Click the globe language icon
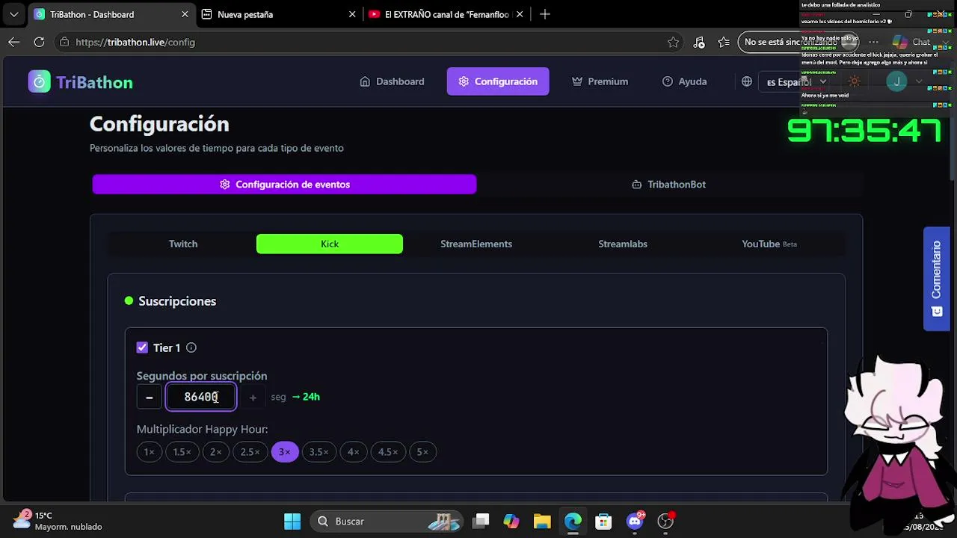The width and height of the screenshot is (957, 538). (746, 81)
